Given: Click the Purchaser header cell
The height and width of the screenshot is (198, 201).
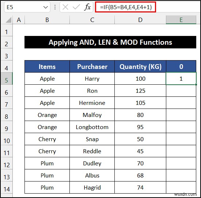Looking at the screenshot, I should click(92, 66).
